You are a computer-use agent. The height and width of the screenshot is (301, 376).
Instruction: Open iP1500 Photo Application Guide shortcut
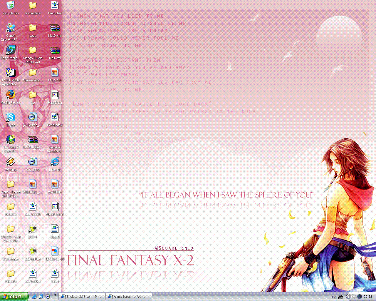[x=11, y=77]
